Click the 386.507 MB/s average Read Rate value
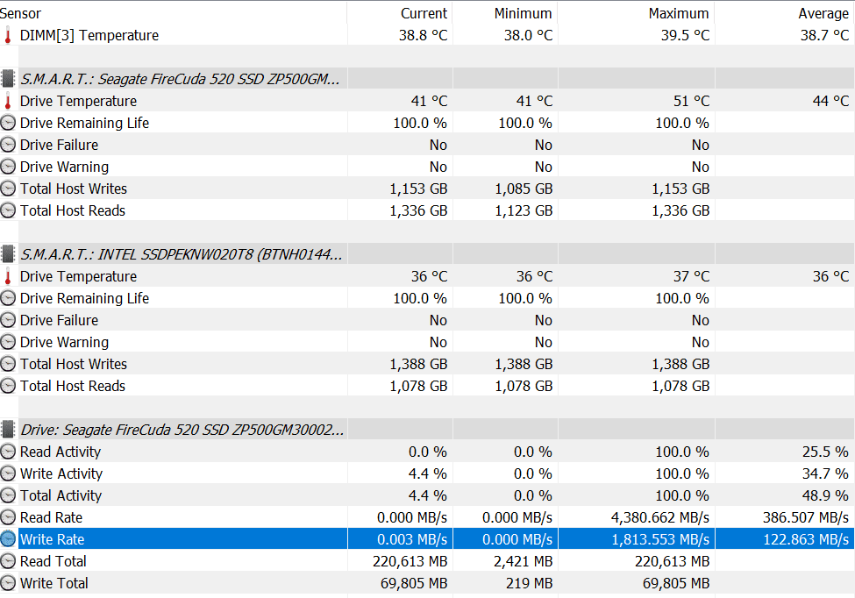855x598 pixels. (805, 517)
